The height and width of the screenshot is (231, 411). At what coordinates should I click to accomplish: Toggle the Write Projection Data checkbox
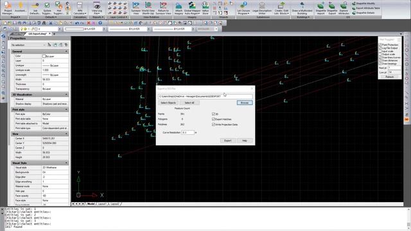click(x=213, y=124)
